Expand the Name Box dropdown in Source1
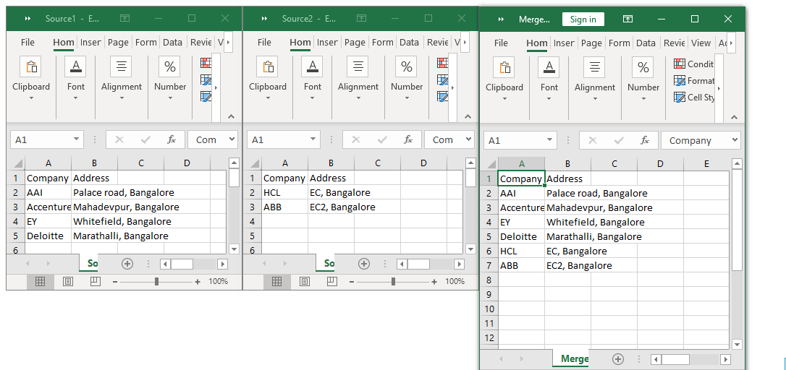Image resolution: width=786 pixels, height=370 pixels. (x=77, y=139)
